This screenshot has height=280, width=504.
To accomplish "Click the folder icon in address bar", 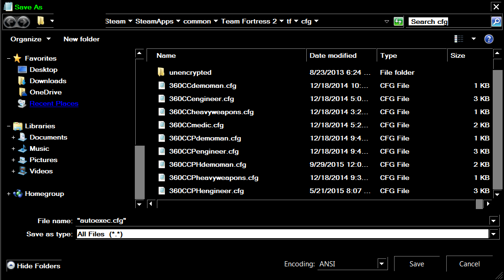I will tap(41, 21).
